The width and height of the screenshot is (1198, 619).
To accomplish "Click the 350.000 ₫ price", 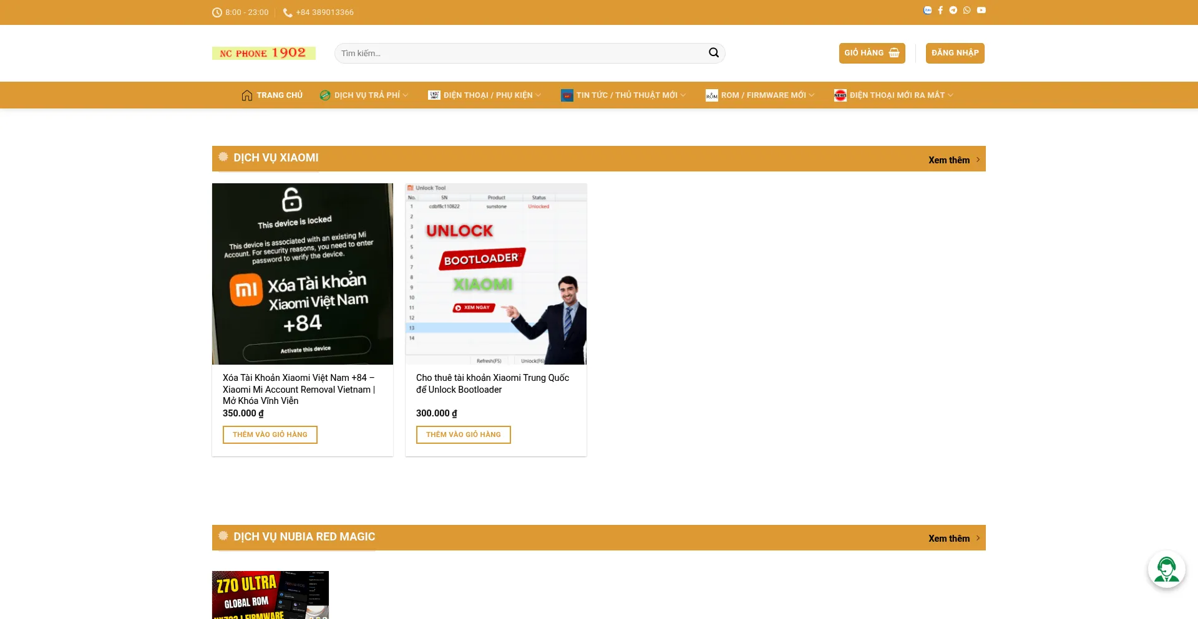I will (x=243, y=413).
